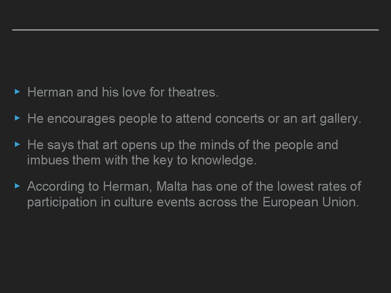Click the word 'people' in third bullet

[293, 145]
